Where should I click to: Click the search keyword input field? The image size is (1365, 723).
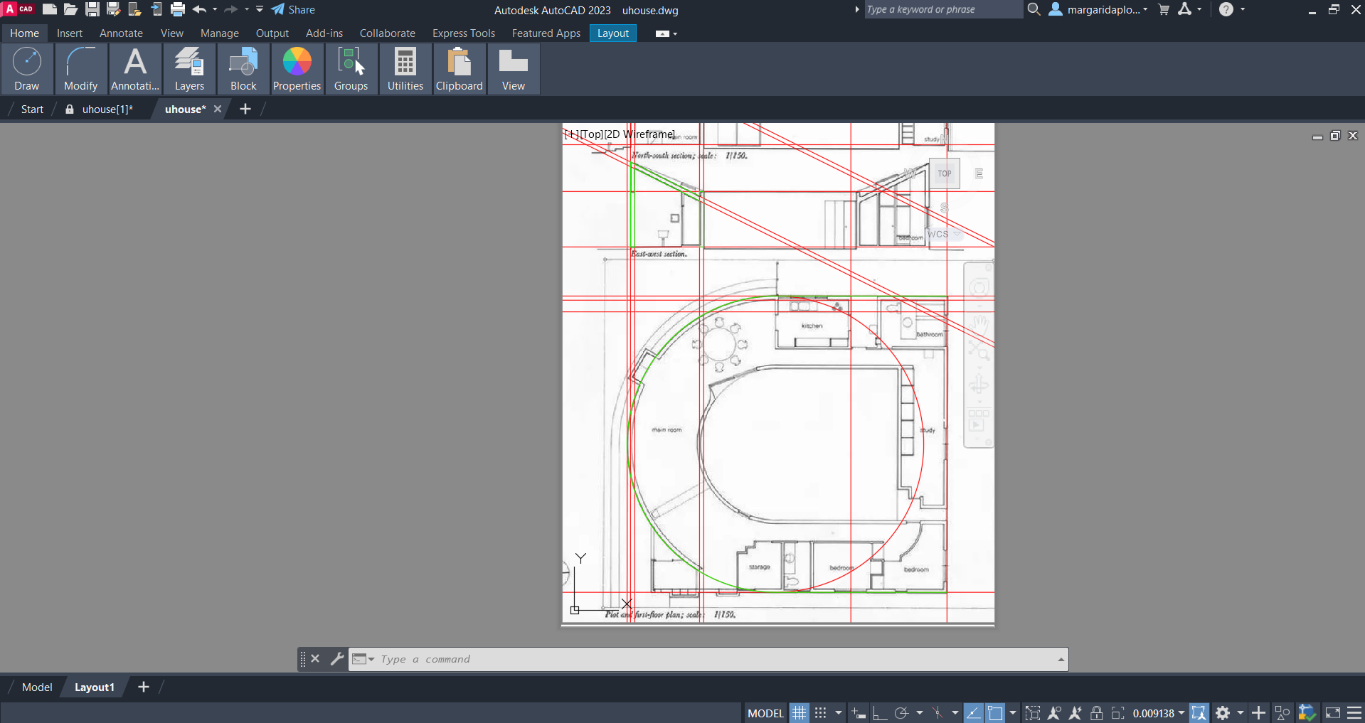tap(943, 9)
